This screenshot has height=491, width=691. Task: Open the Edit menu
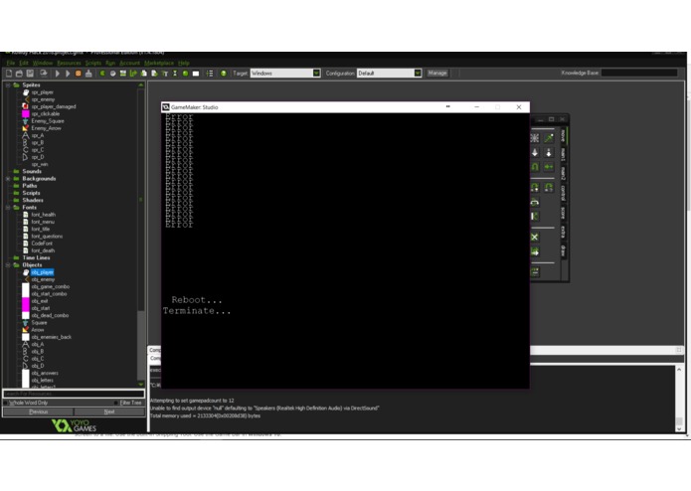point(23,63)
